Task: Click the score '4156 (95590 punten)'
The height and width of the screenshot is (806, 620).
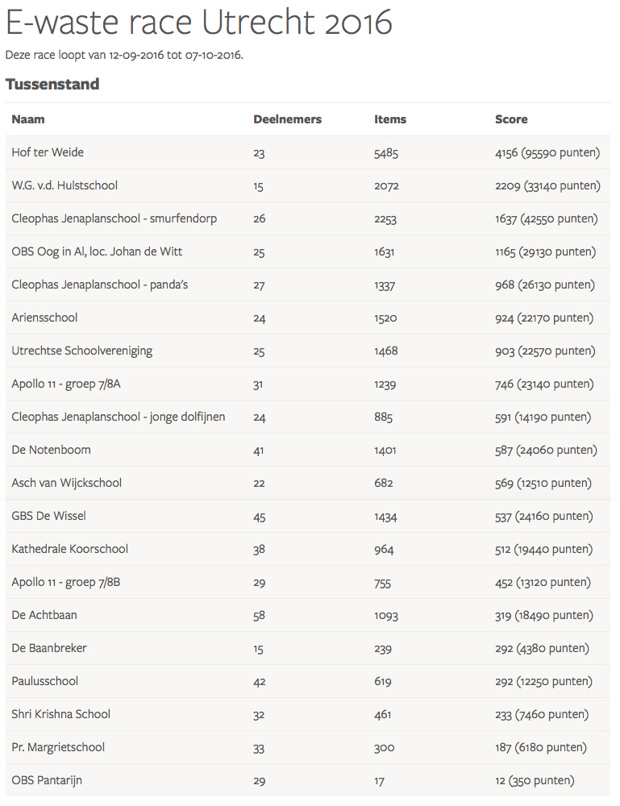Action: 547,152
